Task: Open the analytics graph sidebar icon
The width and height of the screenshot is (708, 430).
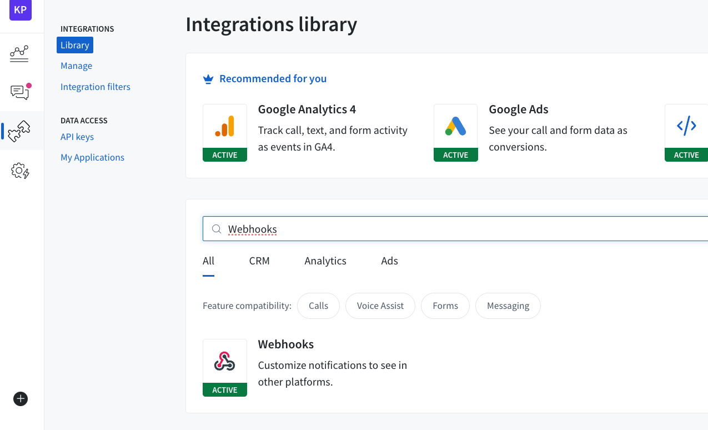Action: click(x=19, y=54)
